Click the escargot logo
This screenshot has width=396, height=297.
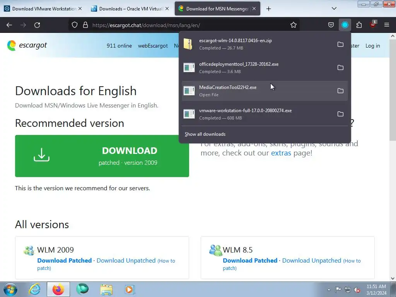[27, 46]
